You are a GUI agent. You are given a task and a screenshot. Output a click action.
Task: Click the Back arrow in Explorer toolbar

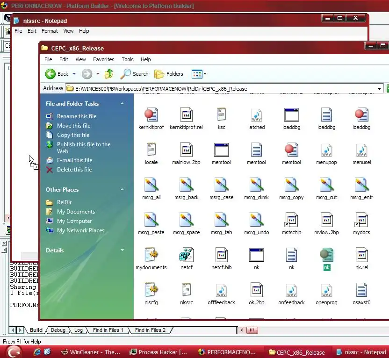tap(50, 74)
